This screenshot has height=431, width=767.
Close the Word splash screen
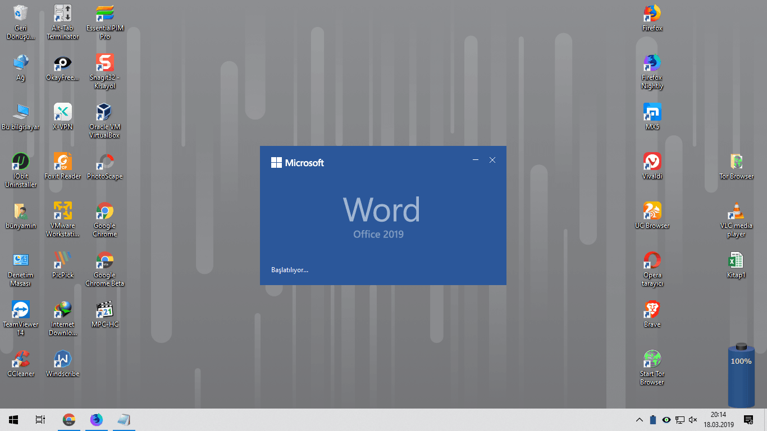click(492, 160)
